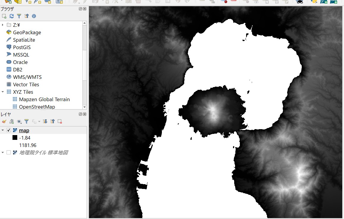Filter the browser panel
The height and width of the screenshot is (219, 344).
18,16
